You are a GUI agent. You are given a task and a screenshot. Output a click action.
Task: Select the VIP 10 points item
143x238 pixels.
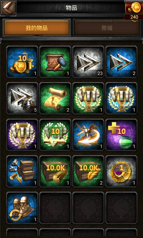(55, 135)
